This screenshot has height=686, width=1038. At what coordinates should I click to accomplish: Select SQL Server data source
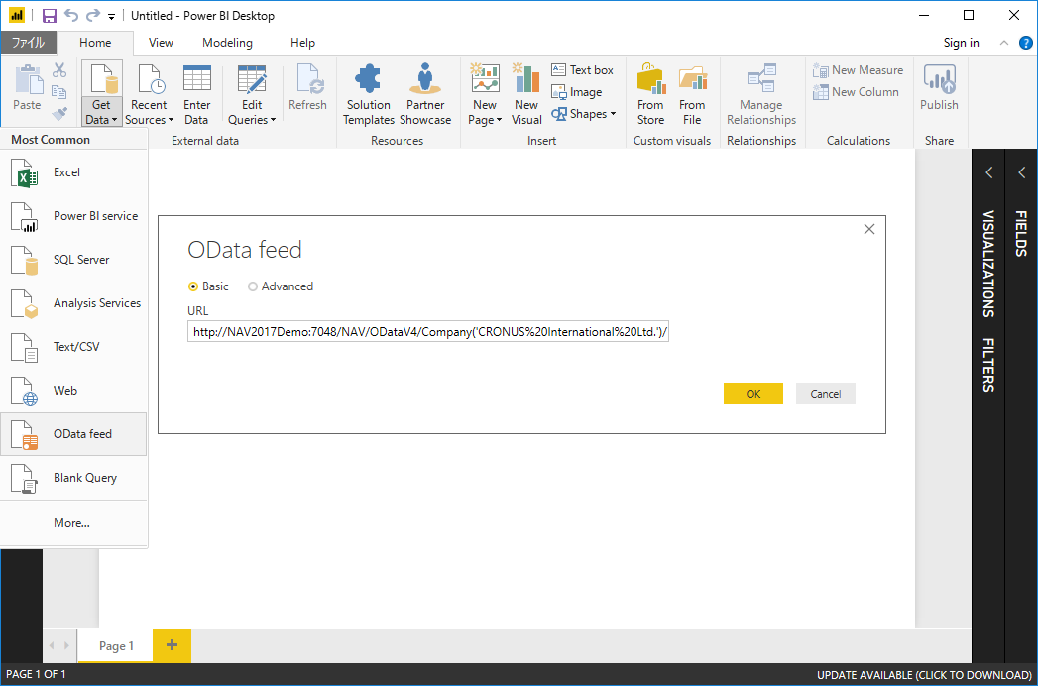tap(73, 260)
